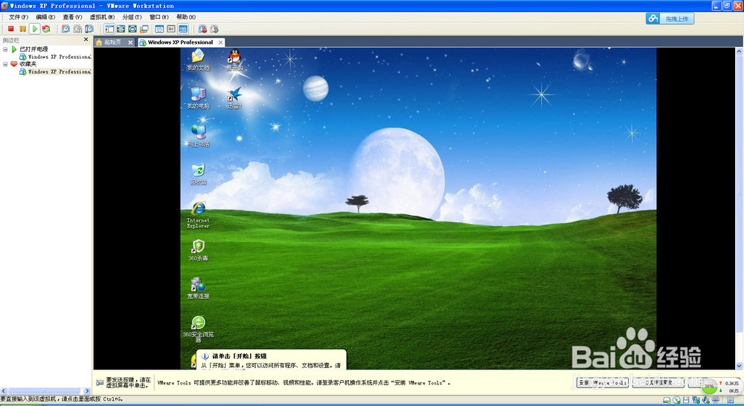Reset the virtual machine using restart icon
Screen dimensions: 744x406
coord(46,29)
